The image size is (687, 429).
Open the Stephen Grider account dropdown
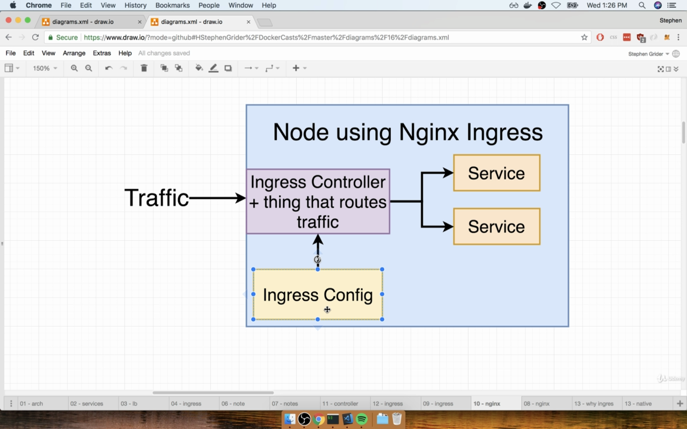point(648,54)
